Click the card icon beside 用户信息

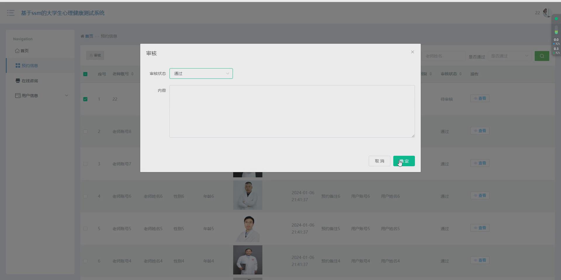18,95
